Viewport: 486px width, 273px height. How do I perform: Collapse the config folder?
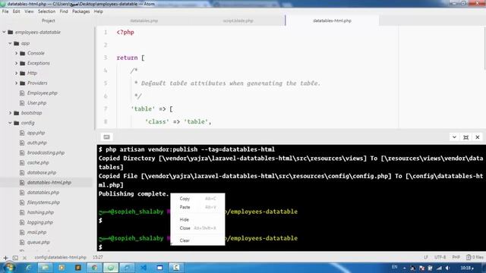pyautogui.click(x=10, y=123)
